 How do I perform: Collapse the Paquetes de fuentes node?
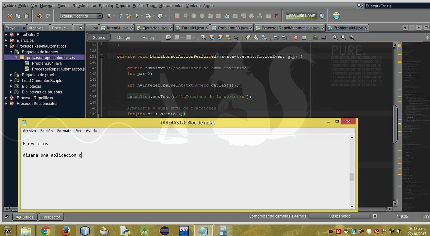pyautogui.click(x=11, y=52)
